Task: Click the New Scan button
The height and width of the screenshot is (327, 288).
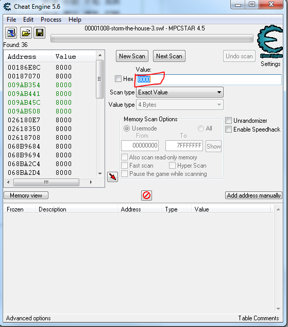Action: [x=132, y=56]
